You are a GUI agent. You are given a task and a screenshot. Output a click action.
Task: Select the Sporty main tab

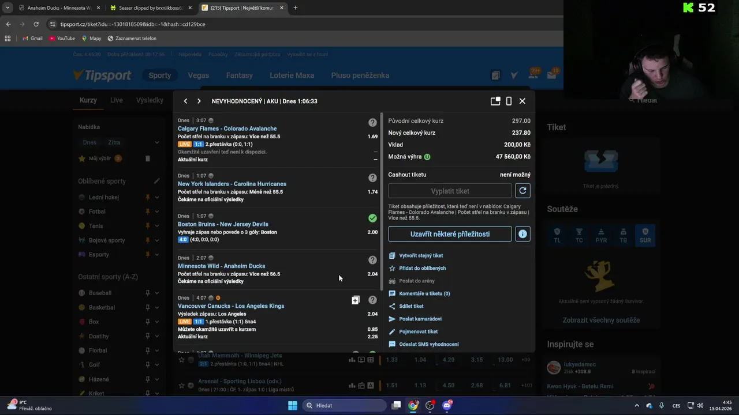[160, 76]
